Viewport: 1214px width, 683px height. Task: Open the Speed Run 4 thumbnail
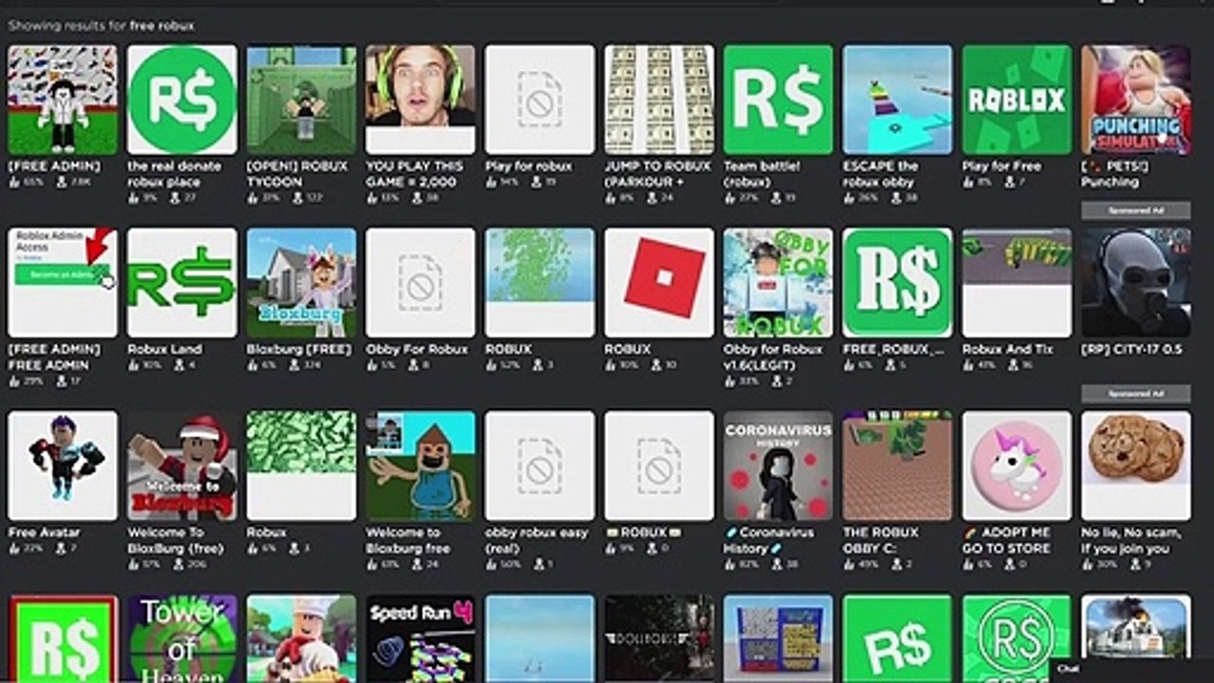tap(420, 638)
